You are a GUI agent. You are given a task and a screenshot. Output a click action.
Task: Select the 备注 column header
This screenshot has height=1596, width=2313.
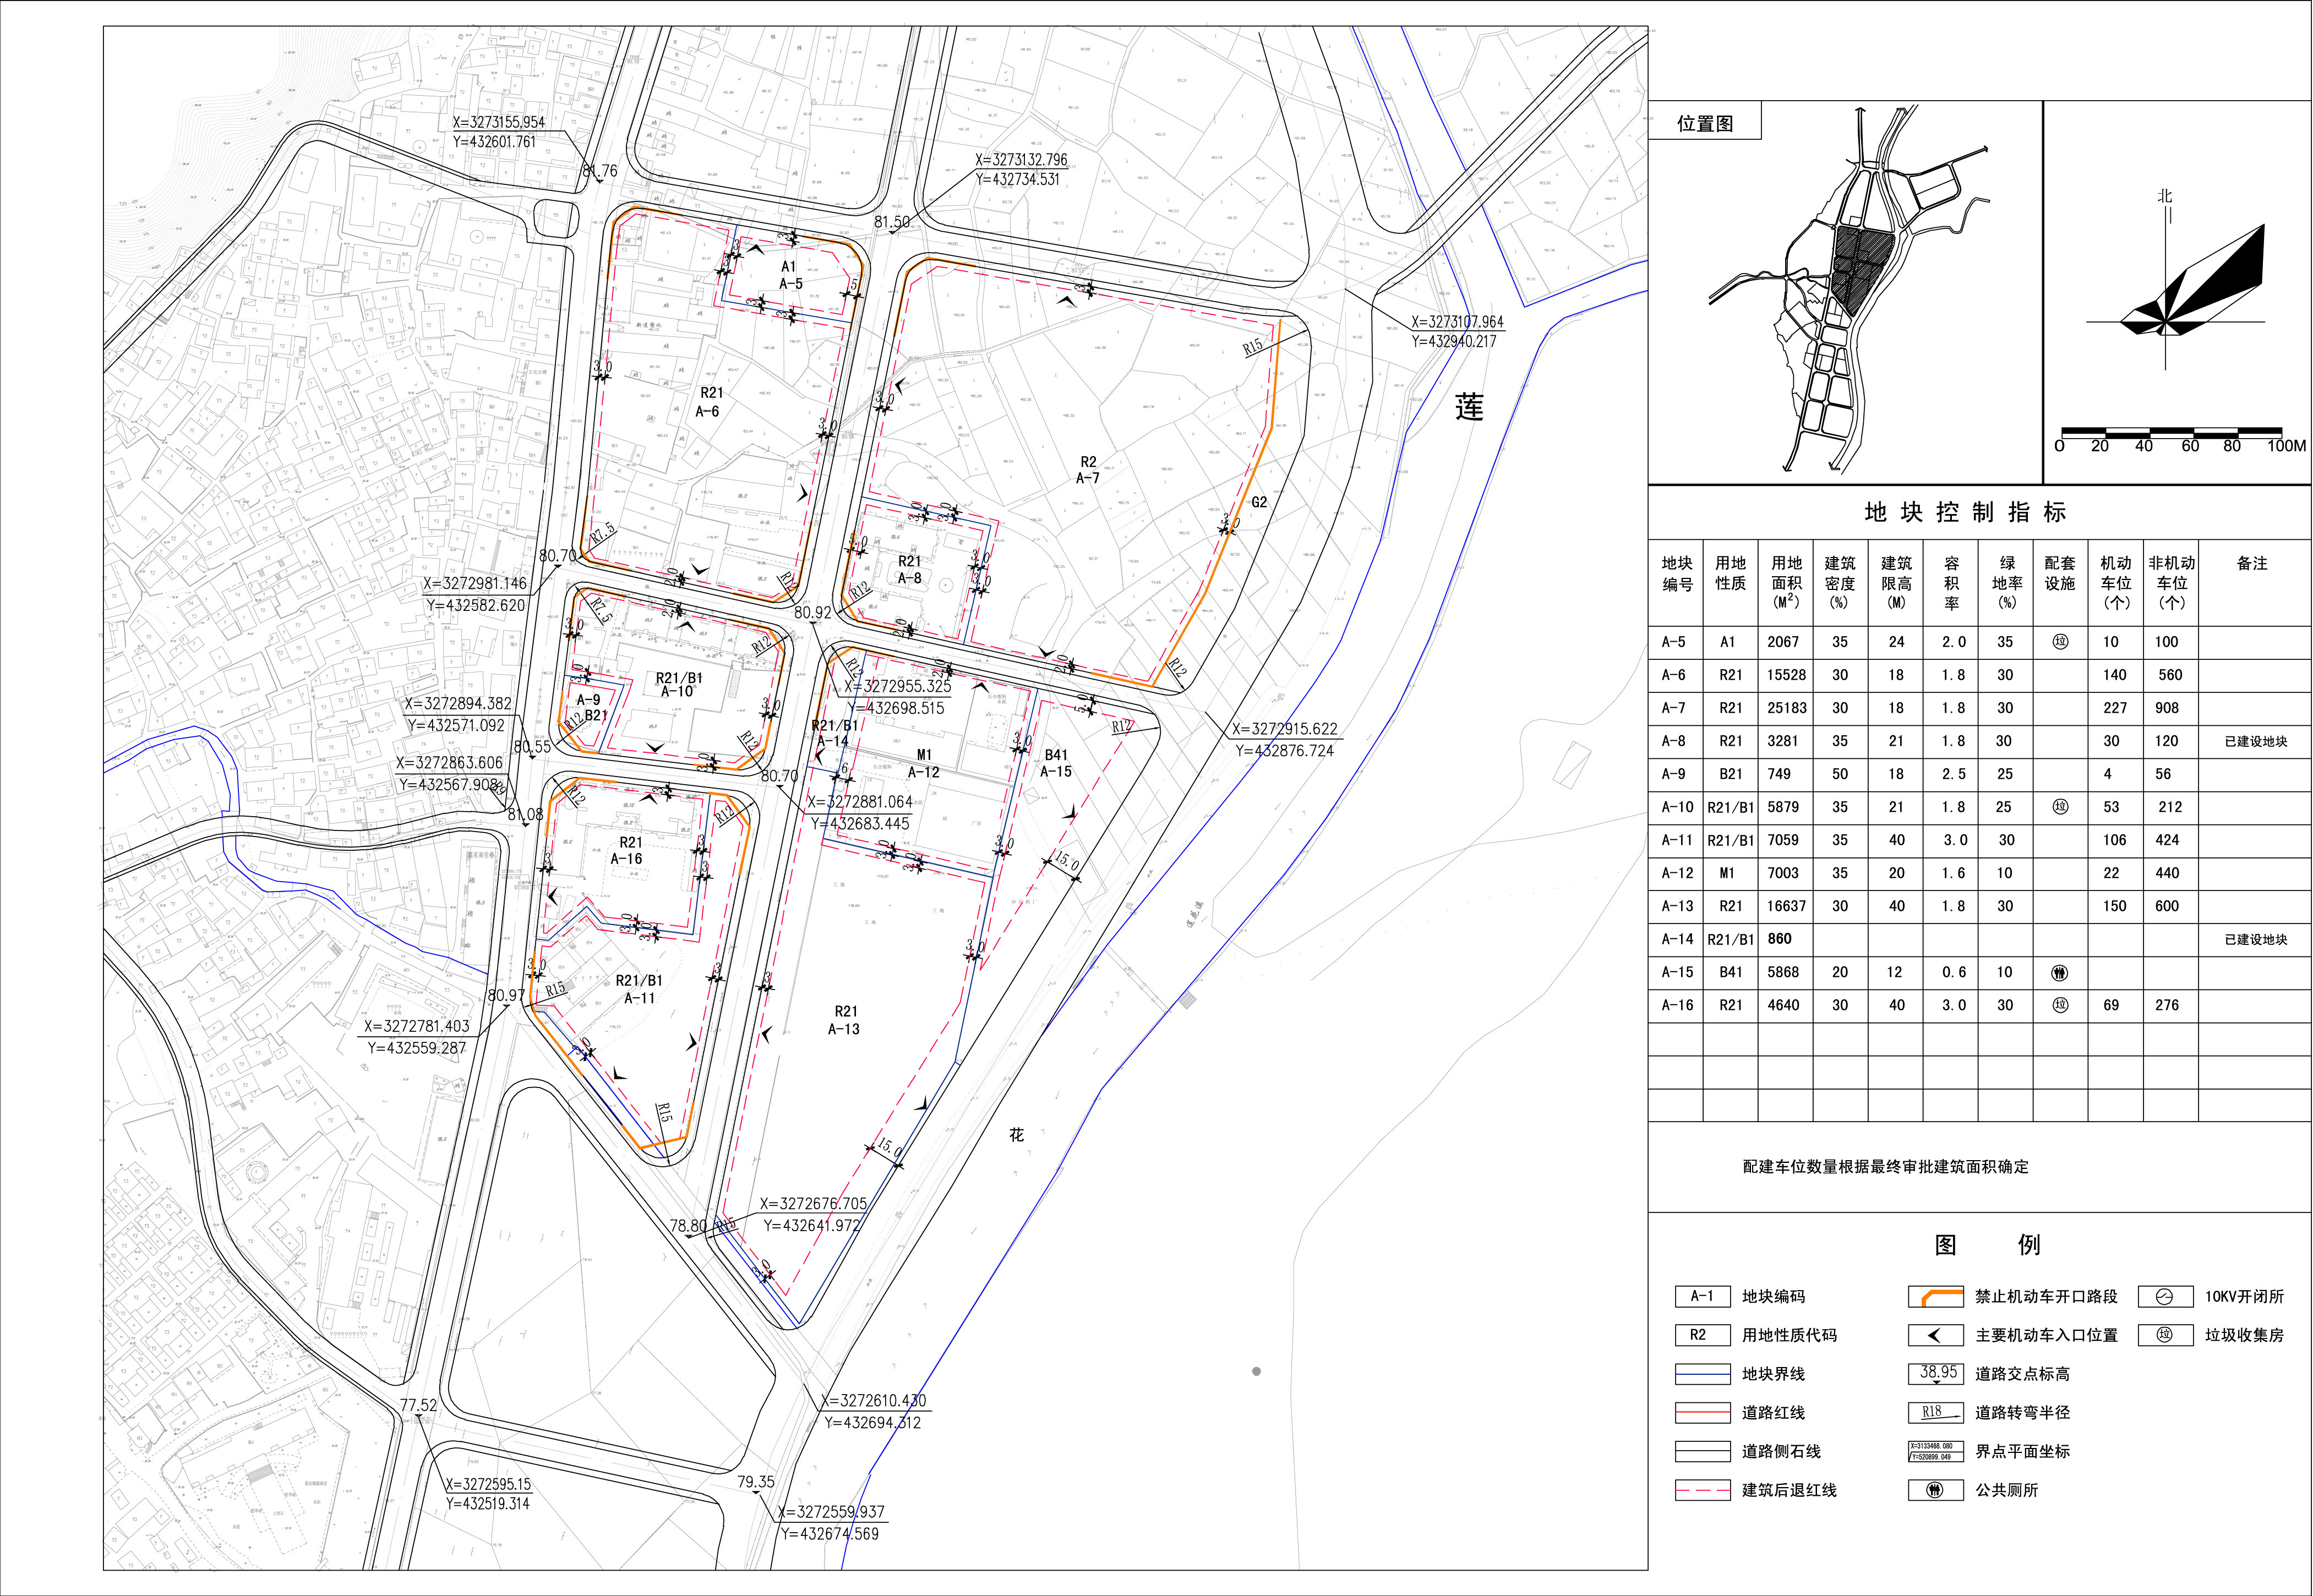click(x=2252, y=563)
